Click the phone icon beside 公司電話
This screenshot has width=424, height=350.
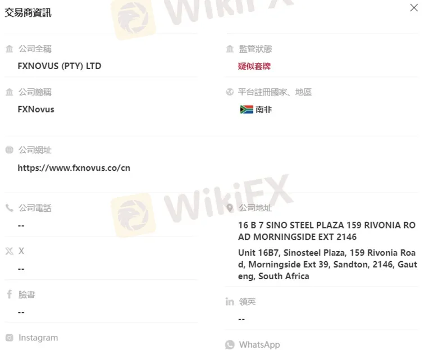point(9,208)
